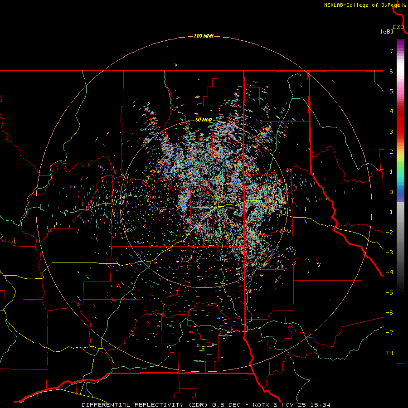This screenshot has width=408, height=408.
Task: Click the 4 value on color scale
Action: [x=391, y=112]
